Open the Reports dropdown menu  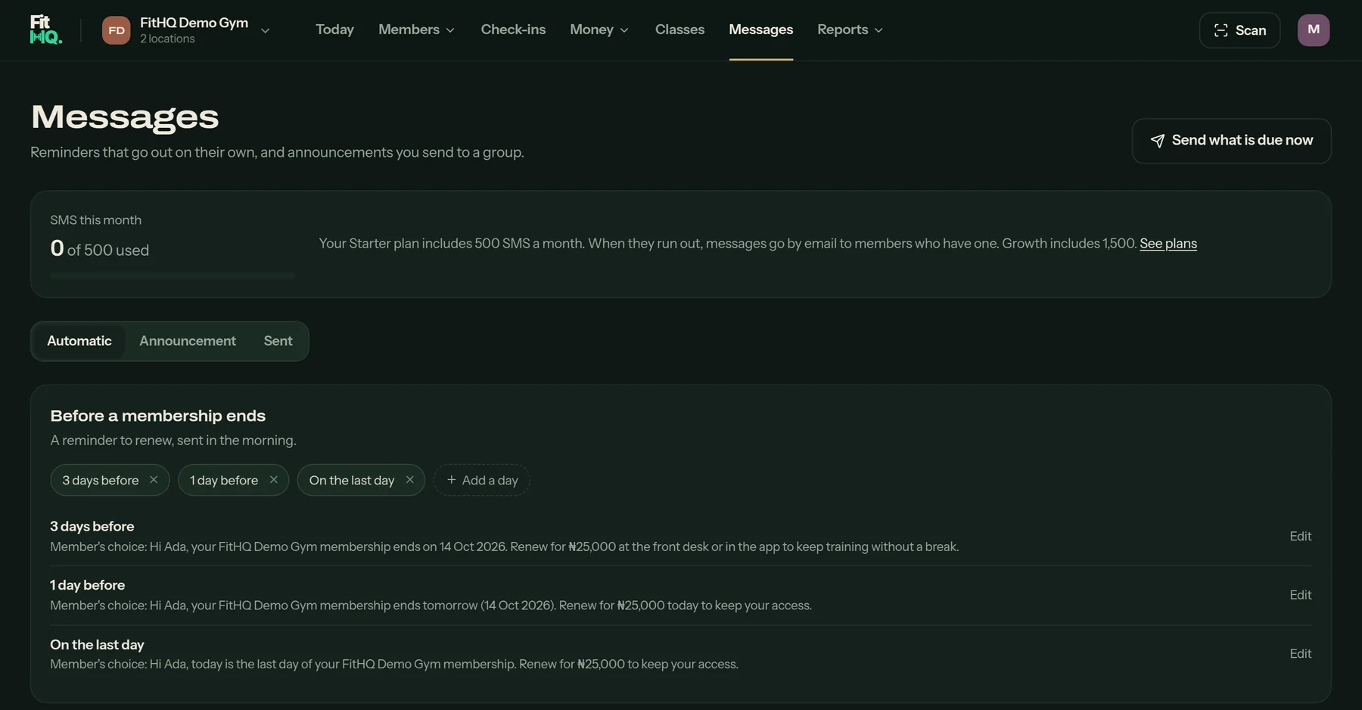[850, 30]
